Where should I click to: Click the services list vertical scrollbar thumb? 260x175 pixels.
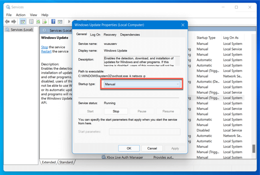coord(254,149)
